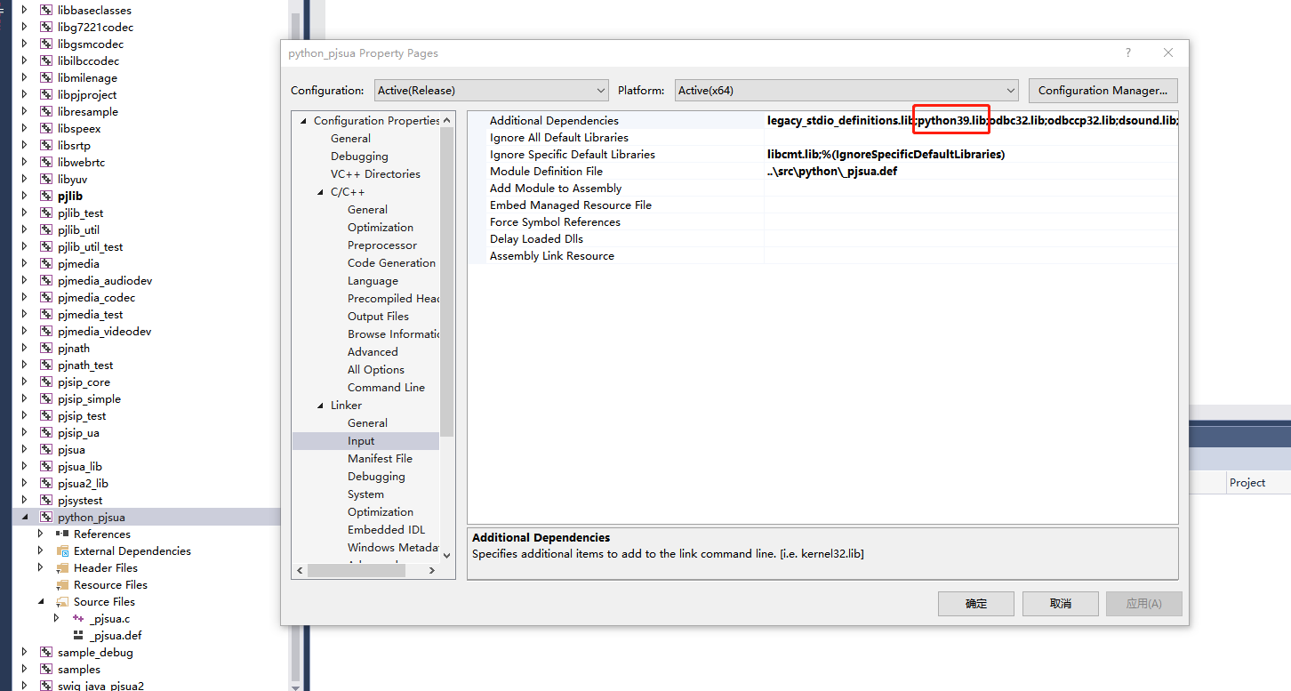Open the Platform dropdown

[846, 90]
